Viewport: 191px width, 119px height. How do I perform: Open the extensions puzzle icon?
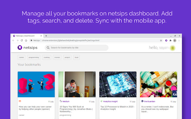click(x=170, y=40)
